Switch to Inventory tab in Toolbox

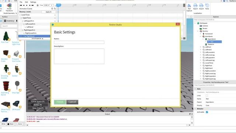9,21
